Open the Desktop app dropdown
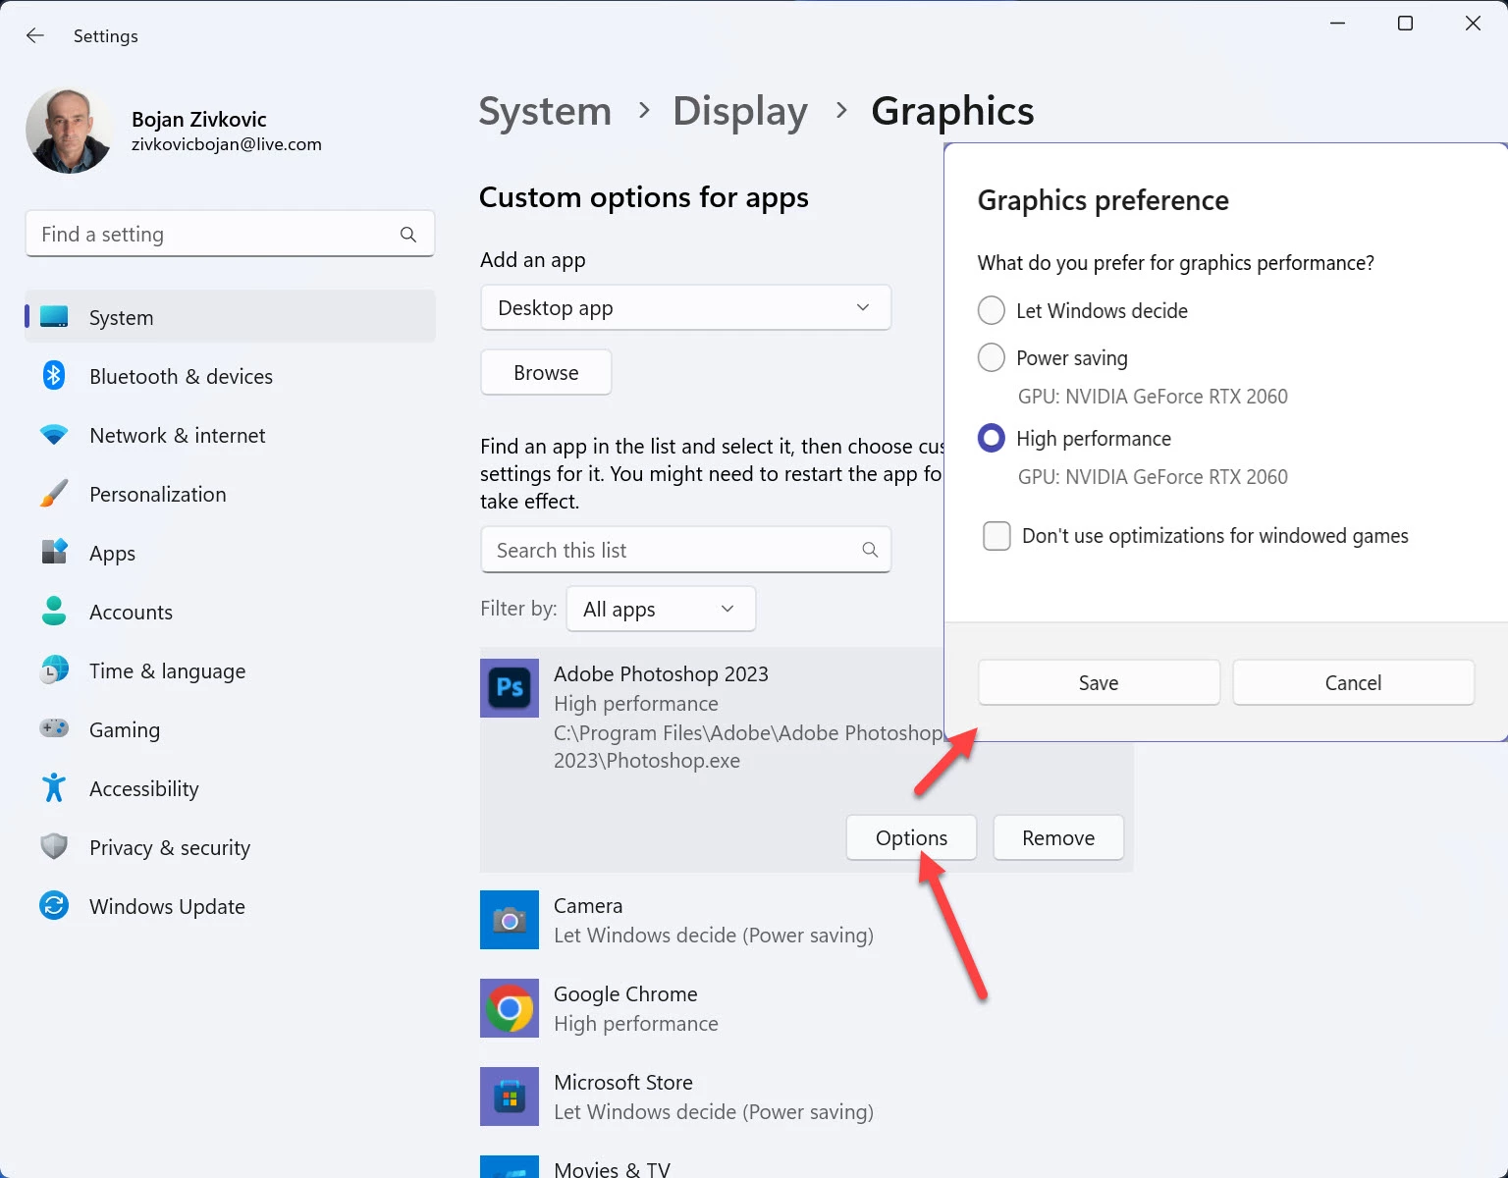 tap(685, 308)
